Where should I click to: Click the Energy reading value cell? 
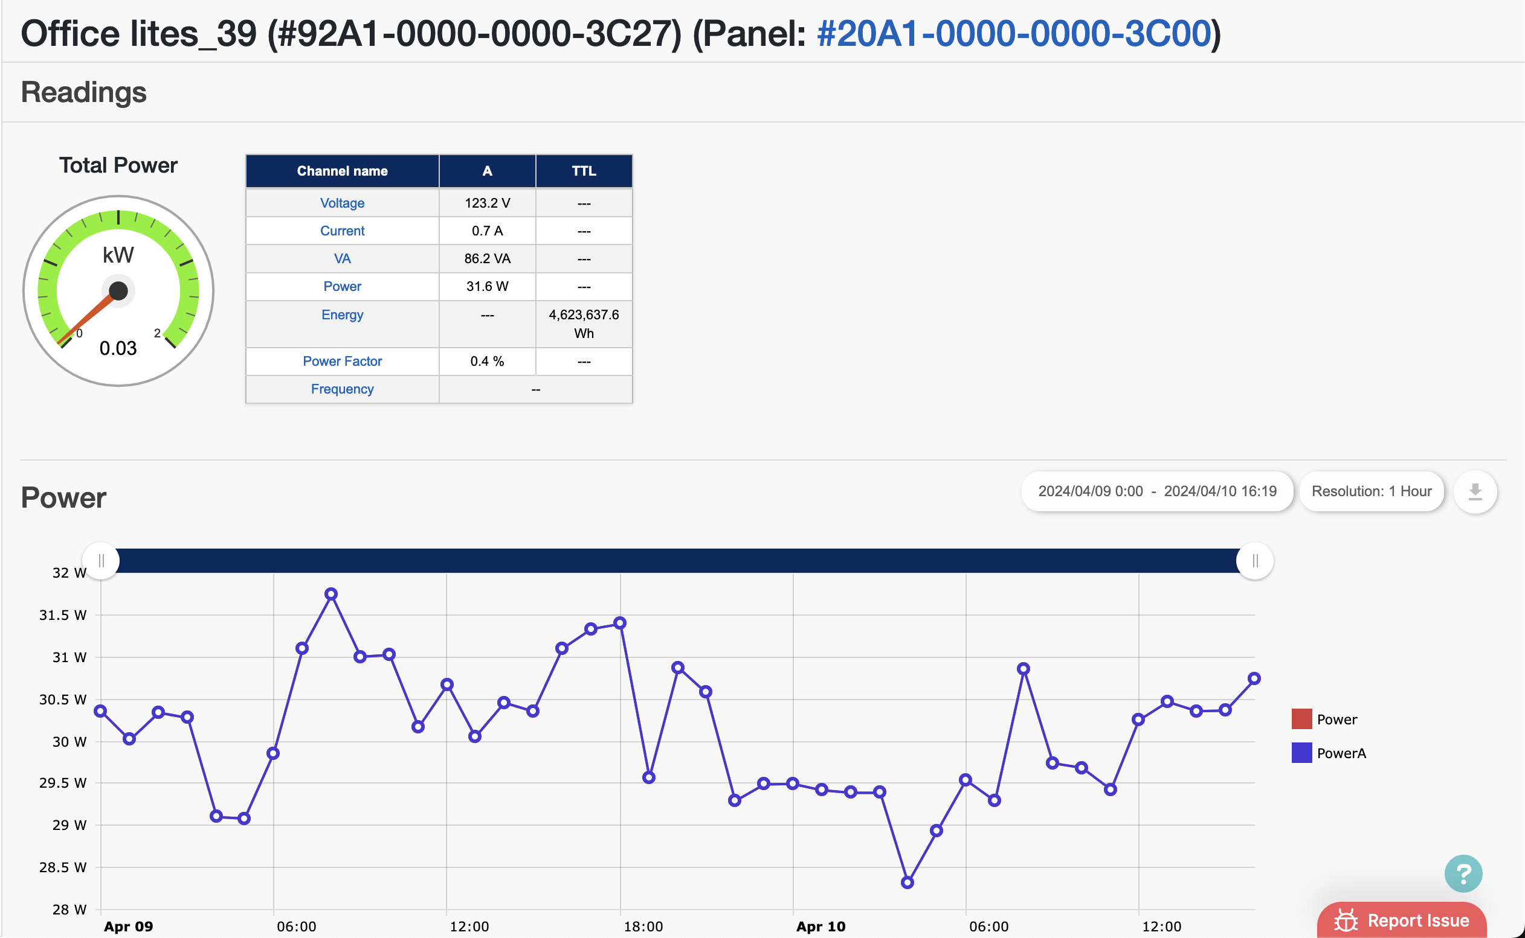(583, 323)
